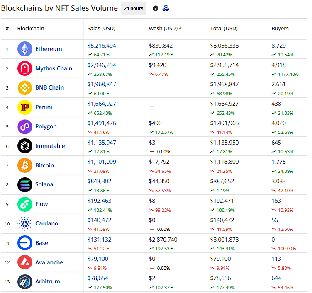Click Polygon buyers count 4,020
312x293 pixels.
click(278, 123)
